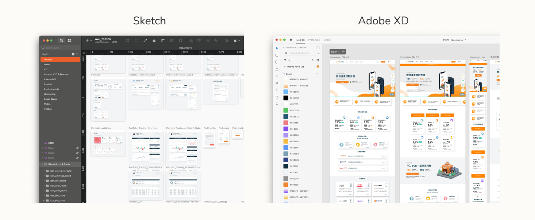Select the Line tool in Adobe XD
The image size is (535, 220).
(x=277, y=76)
